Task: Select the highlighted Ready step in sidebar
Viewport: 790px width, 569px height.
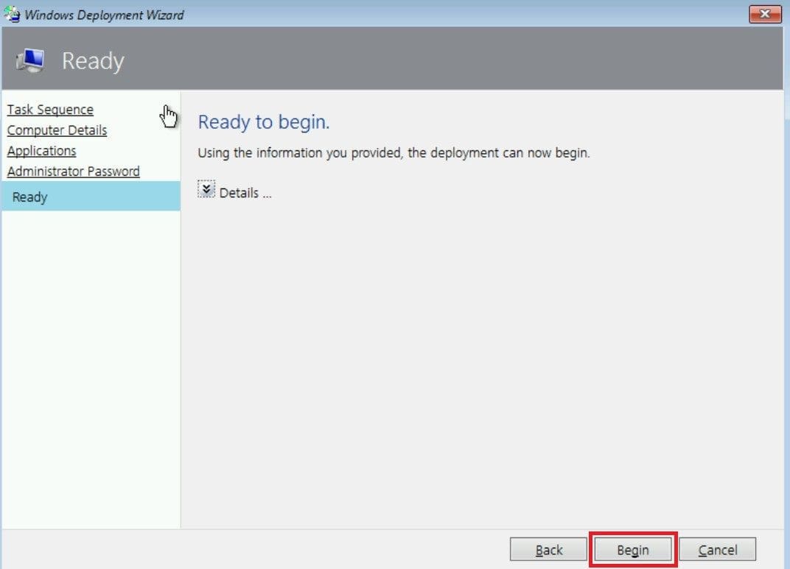Action: [x=30, y=197]
